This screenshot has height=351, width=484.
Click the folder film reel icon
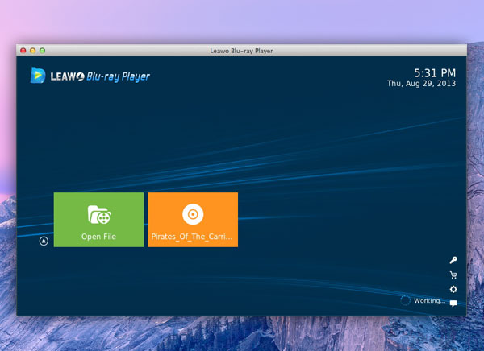click(x=99, y=215)
